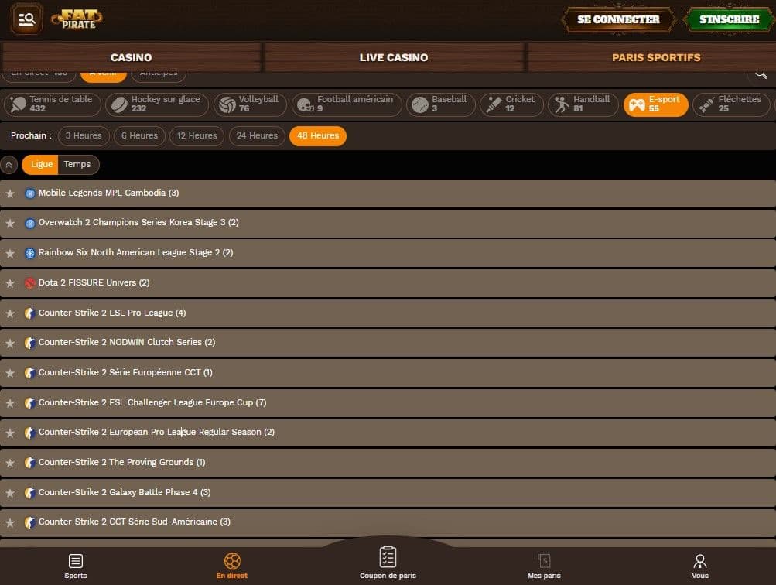
Task: Collapse all leagues with double chevron
Action: pos(9,165)
